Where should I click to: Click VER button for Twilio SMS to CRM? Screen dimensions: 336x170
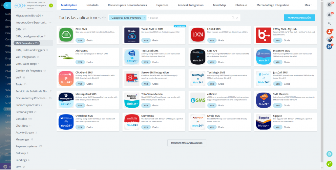pos(146,40)
